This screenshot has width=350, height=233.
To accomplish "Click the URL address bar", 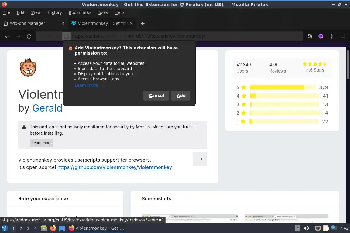I will 170,36.
